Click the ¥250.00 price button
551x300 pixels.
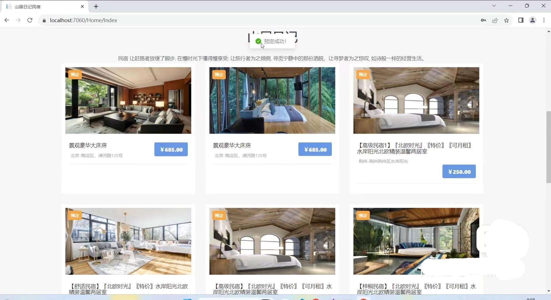[459, 172]
